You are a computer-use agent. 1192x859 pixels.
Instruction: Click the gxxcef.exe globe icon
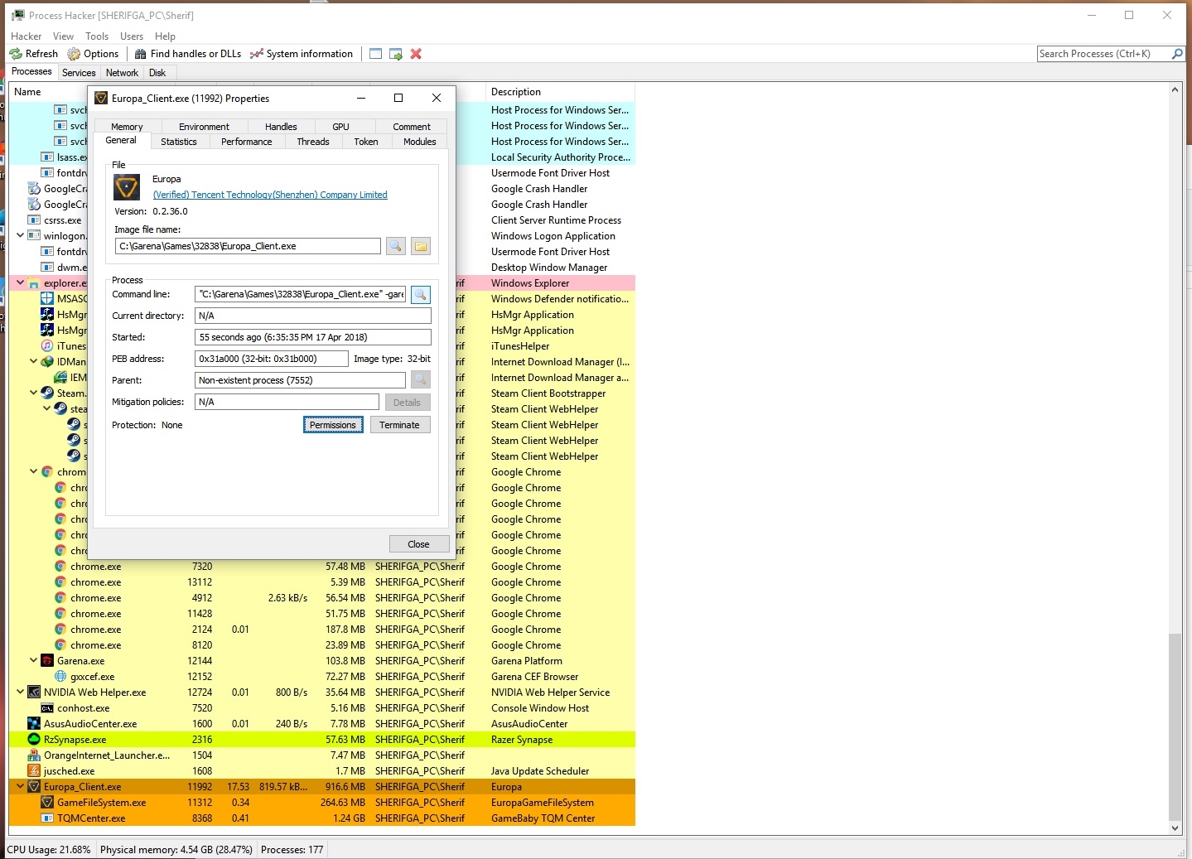click(x=60, y=677)
